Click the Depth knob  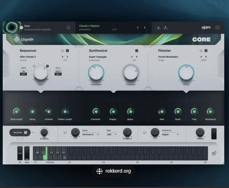coord(178,112)
